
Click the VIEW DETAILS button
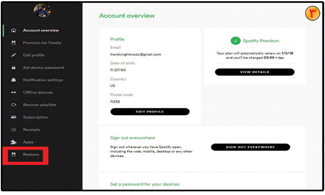pyautogui.click(x=255, y=72)
